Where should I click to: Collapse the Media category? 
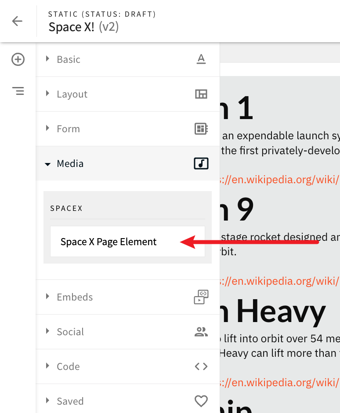tap(70, 163)
